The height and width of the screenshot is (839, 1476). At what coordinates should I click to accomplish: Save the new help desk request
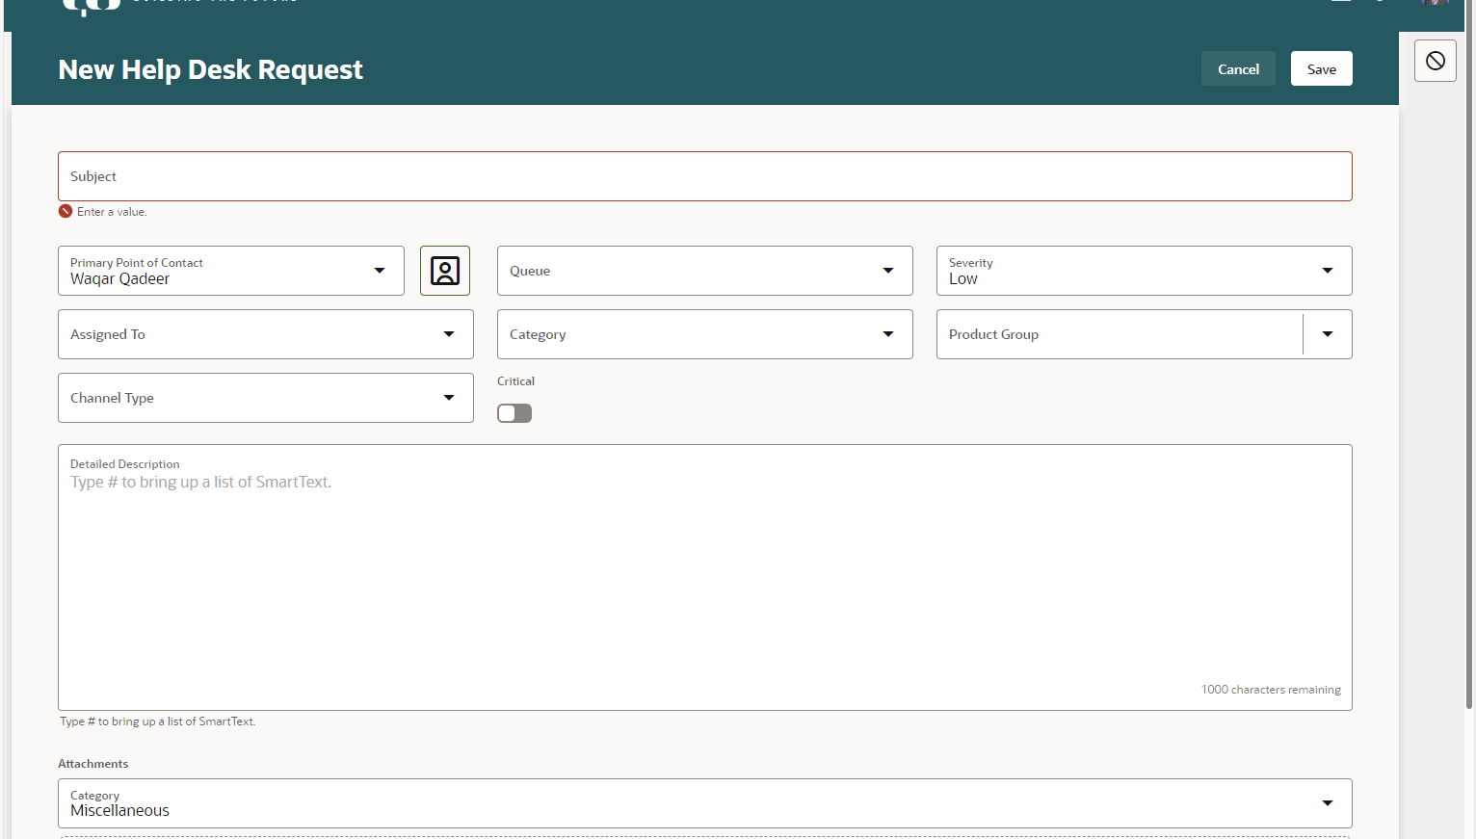[x=1321, y=68]
